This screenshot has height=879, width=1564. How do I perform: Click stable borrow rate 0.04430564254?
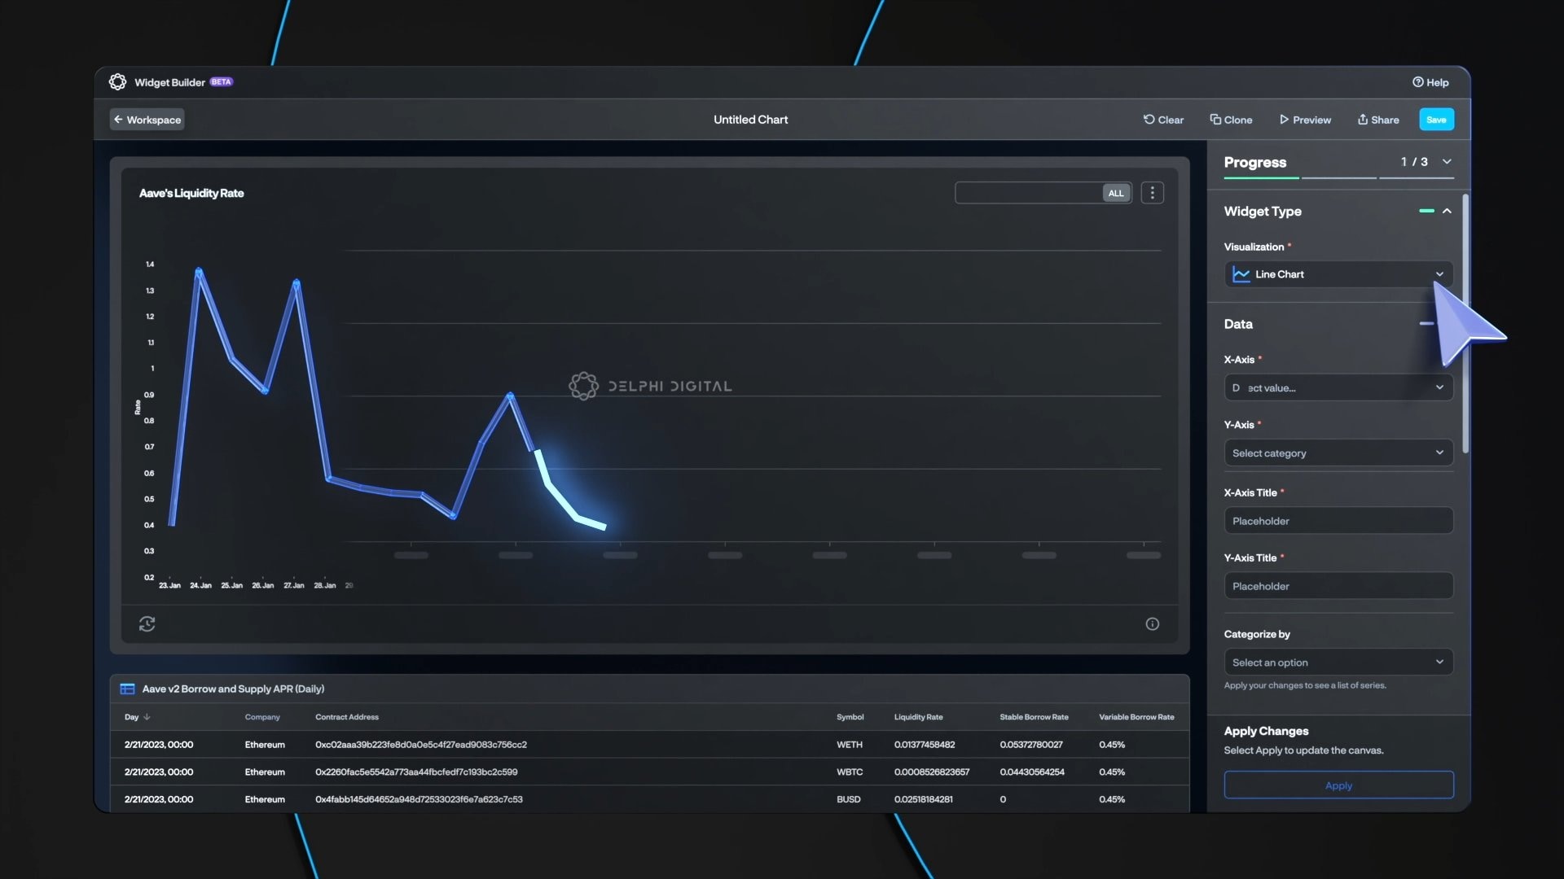point(1032,772)
